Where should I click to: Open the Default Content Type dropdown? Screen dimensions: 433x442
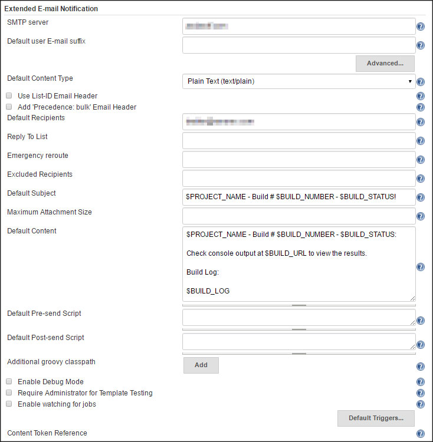pyautogui.click(x=298, y=81)
